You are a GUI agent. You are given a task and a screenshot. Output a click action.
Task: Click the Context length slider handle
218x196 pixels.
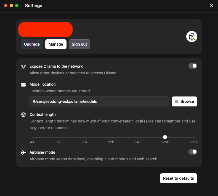[165, 137]
